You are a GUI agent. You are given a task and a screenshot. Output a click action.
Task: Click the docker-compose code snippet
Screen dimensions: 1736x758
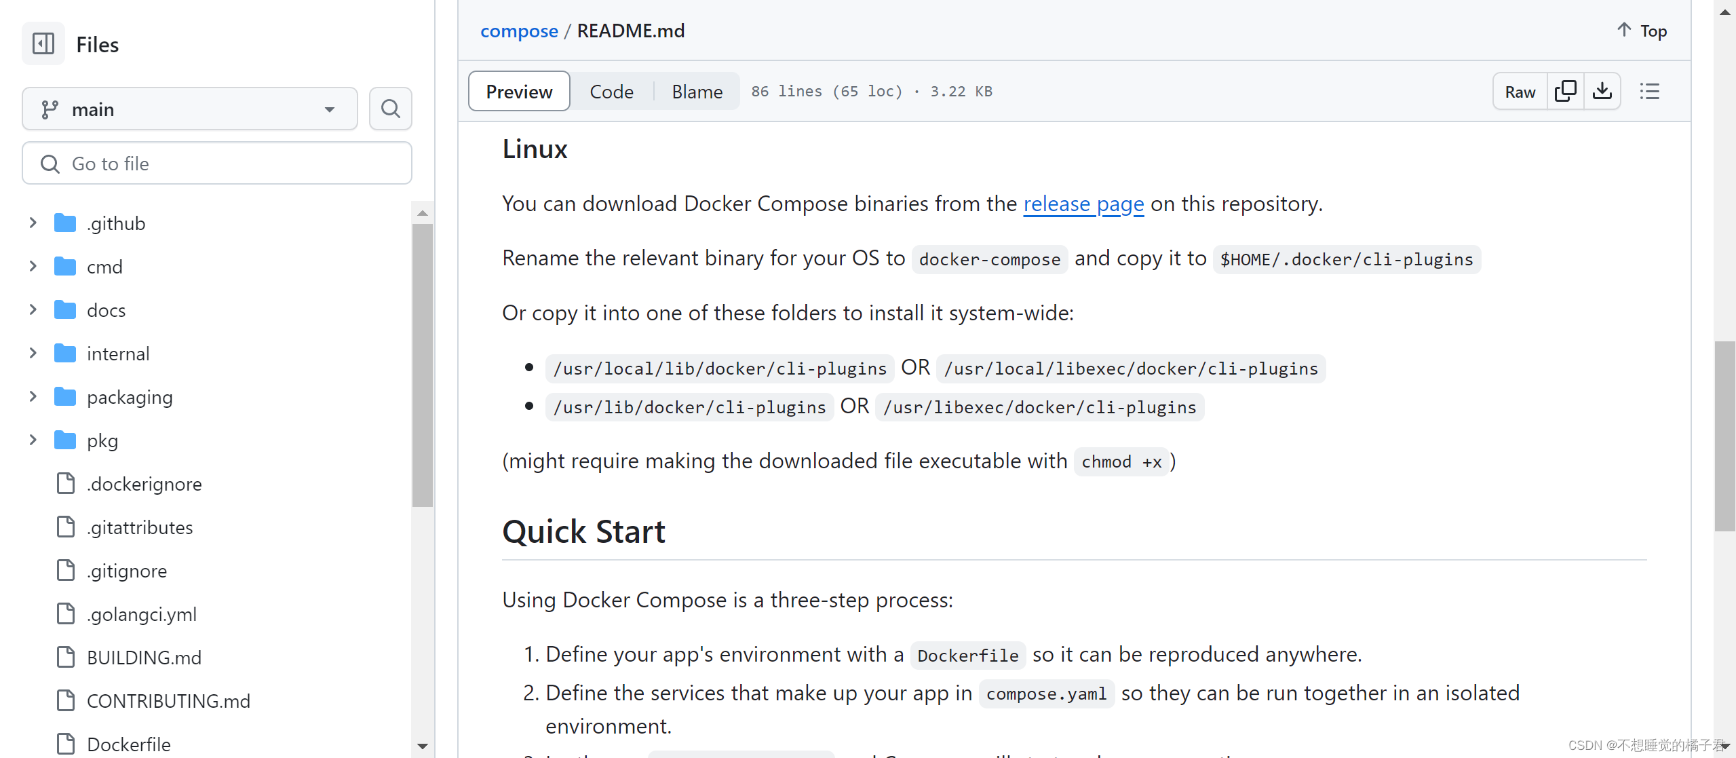coord(990,259)
